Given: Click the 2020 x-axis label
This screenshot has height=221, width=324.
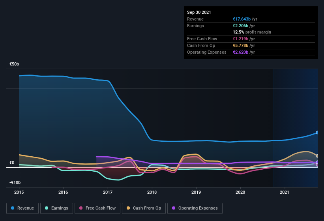Looking at the screenshot, I should click(x=240, y=192).
